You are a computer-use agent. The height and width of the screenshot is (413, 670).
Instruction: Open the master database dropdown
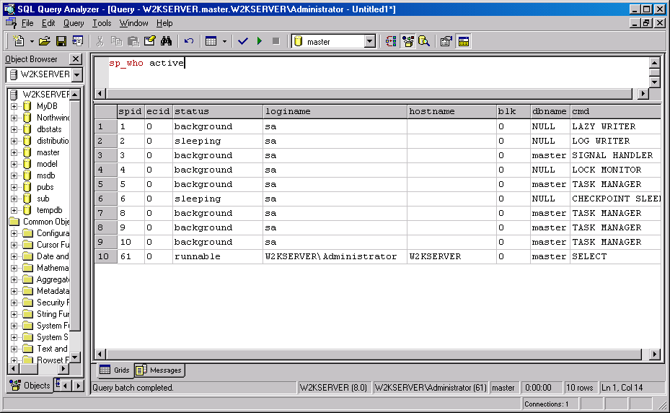coord(369,42)
